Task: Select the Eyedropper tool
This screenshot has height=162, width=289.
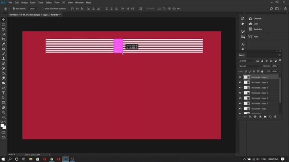Action: [x=4, y=44]
